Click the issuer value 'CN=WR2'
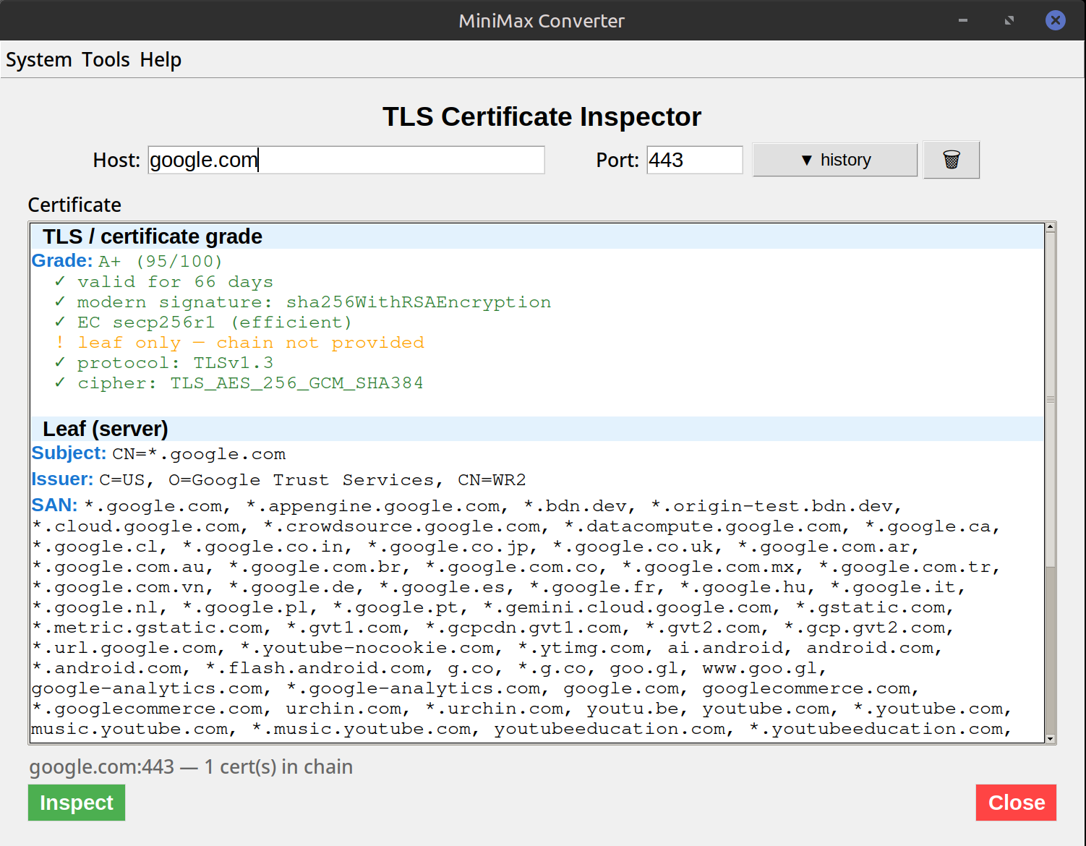The image size is (1086, 846). (x=492, y=480)
